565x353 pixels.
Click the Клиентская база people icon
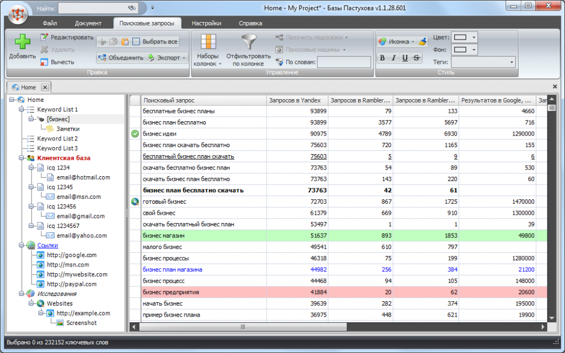[x=31, y=158]
